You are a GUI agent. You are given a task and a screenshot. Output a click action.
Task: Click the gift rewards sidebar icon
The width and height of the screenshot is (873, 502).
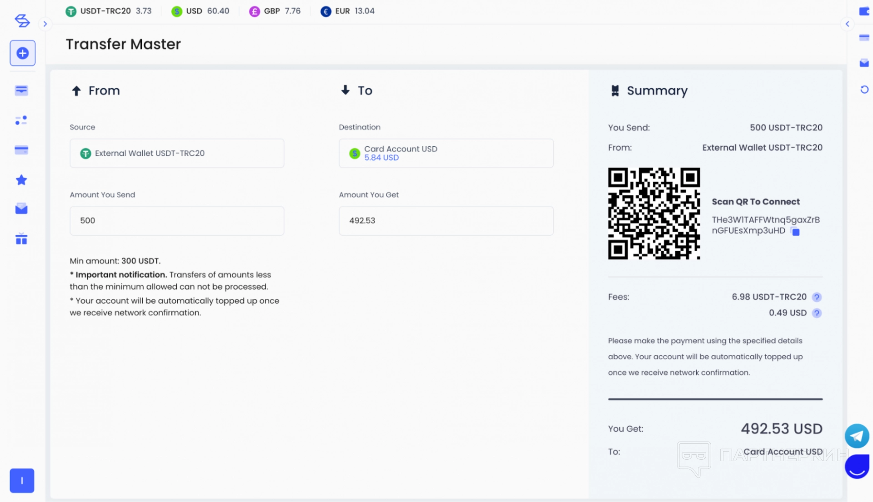click(x=21, y=239)
